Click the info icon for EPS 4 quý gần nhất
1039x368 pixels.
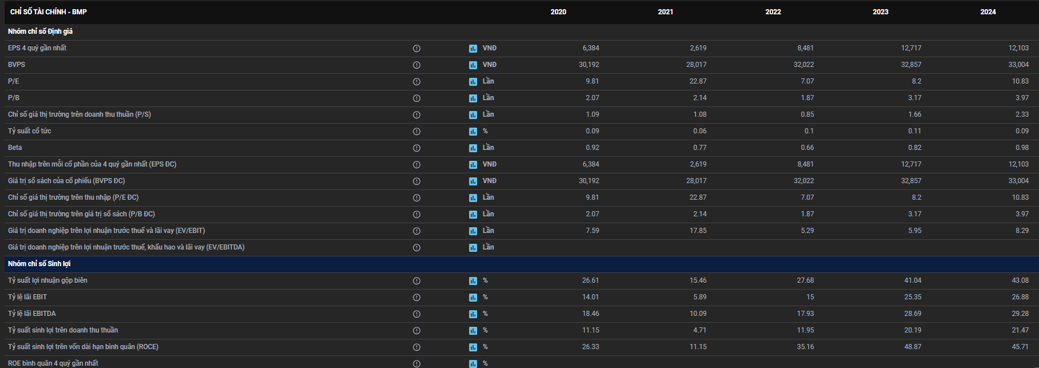click(x=416, y=49)
